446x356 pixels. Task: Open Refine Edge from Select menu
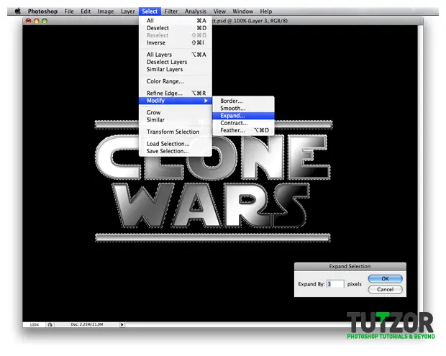coord(176,93)
